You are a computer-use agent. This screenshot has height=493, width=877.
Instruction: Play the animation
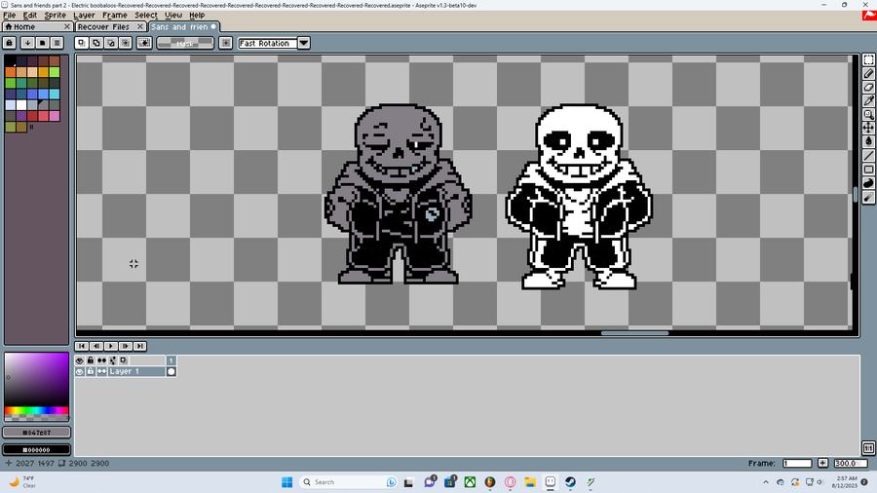[111, 346]
